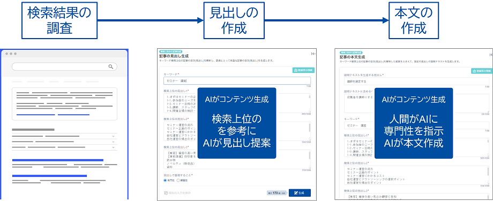This screenshot has height=201, width=493.
Task: Click 現在の入力を保存 in 見出し生成 panel
Action: point(177,192)
